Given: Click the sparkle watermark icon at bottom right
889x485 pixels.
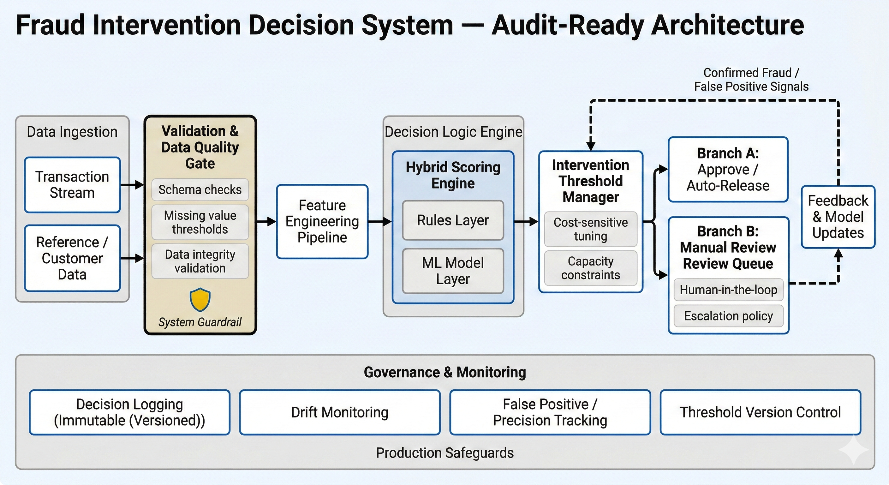Looking at the screenshot, I should point(853,449).
